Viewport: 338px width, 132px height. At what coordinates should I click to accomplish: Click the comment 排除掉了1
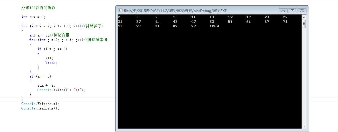click(95, 26)
